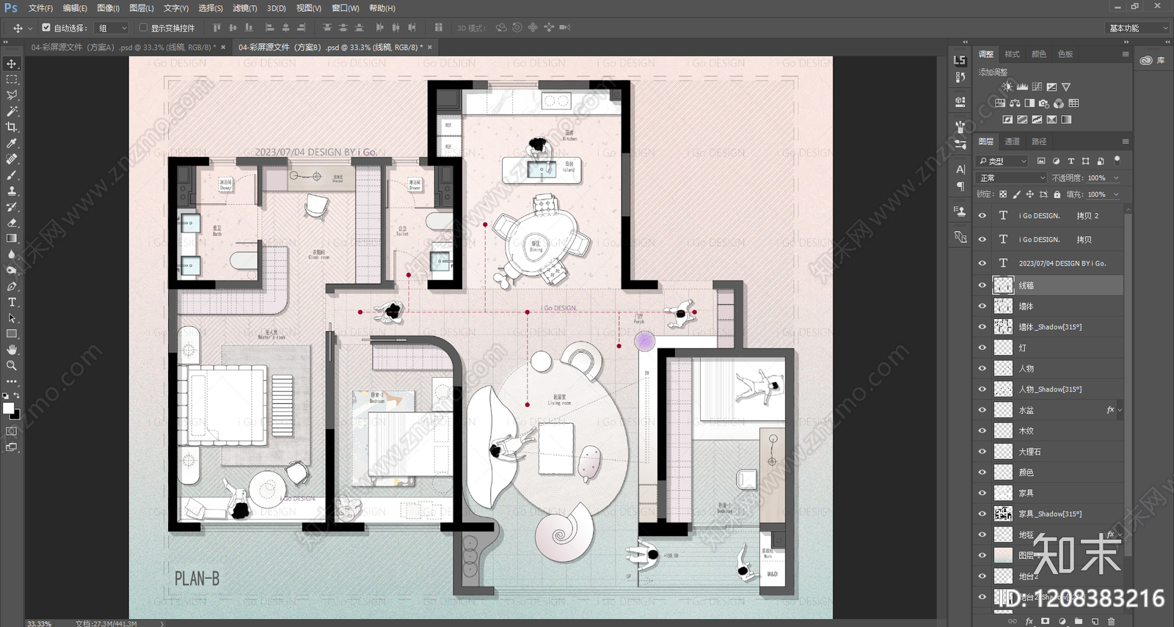The image size is (1174, 627).
Task: Switch to the 路径 tab
Action: tap(1039, 142)
